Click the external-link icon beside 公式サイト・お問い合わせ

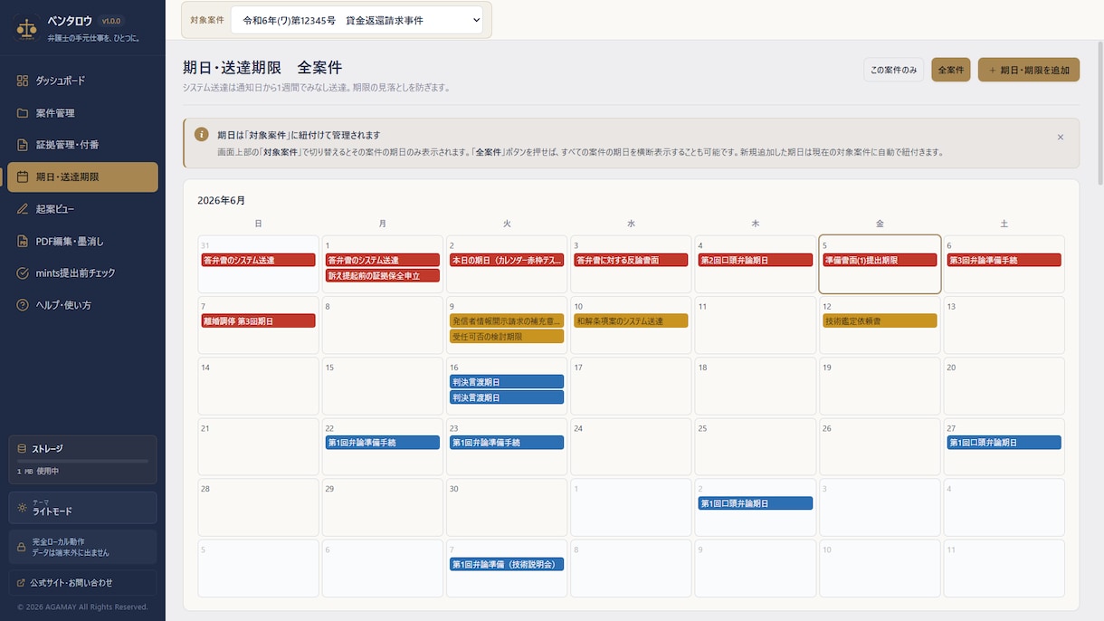[x=22, y=582]
